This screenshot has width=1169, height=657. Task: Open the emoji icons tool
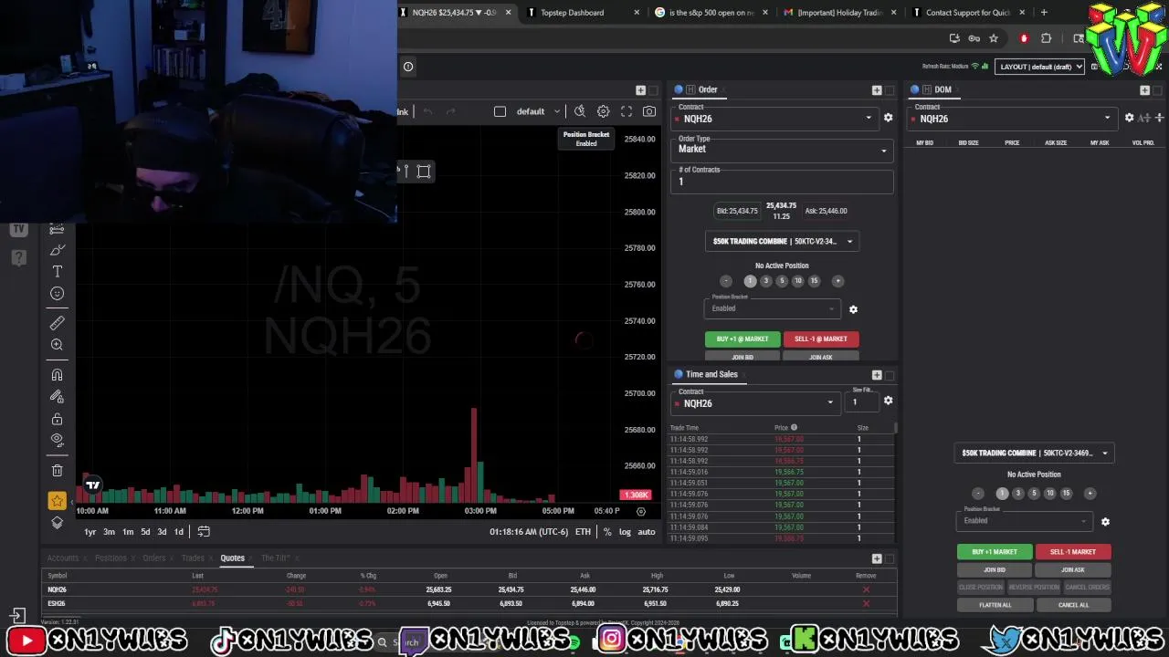coord(58,294)
